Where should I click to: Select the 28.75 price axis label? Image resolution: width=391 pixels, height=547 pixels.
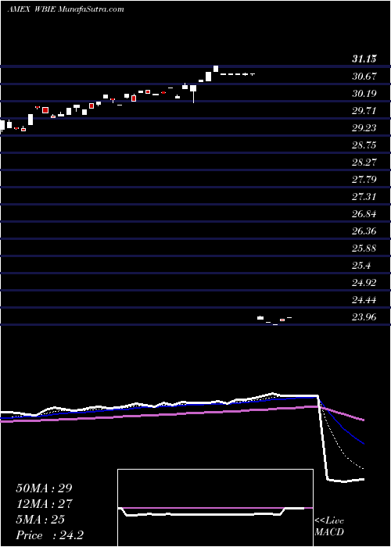tap(364, 145)
